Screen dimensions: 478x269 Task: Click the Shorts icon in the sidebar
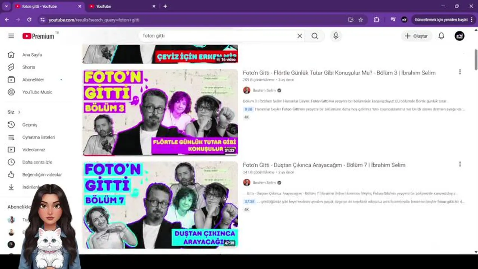[11, 67]
